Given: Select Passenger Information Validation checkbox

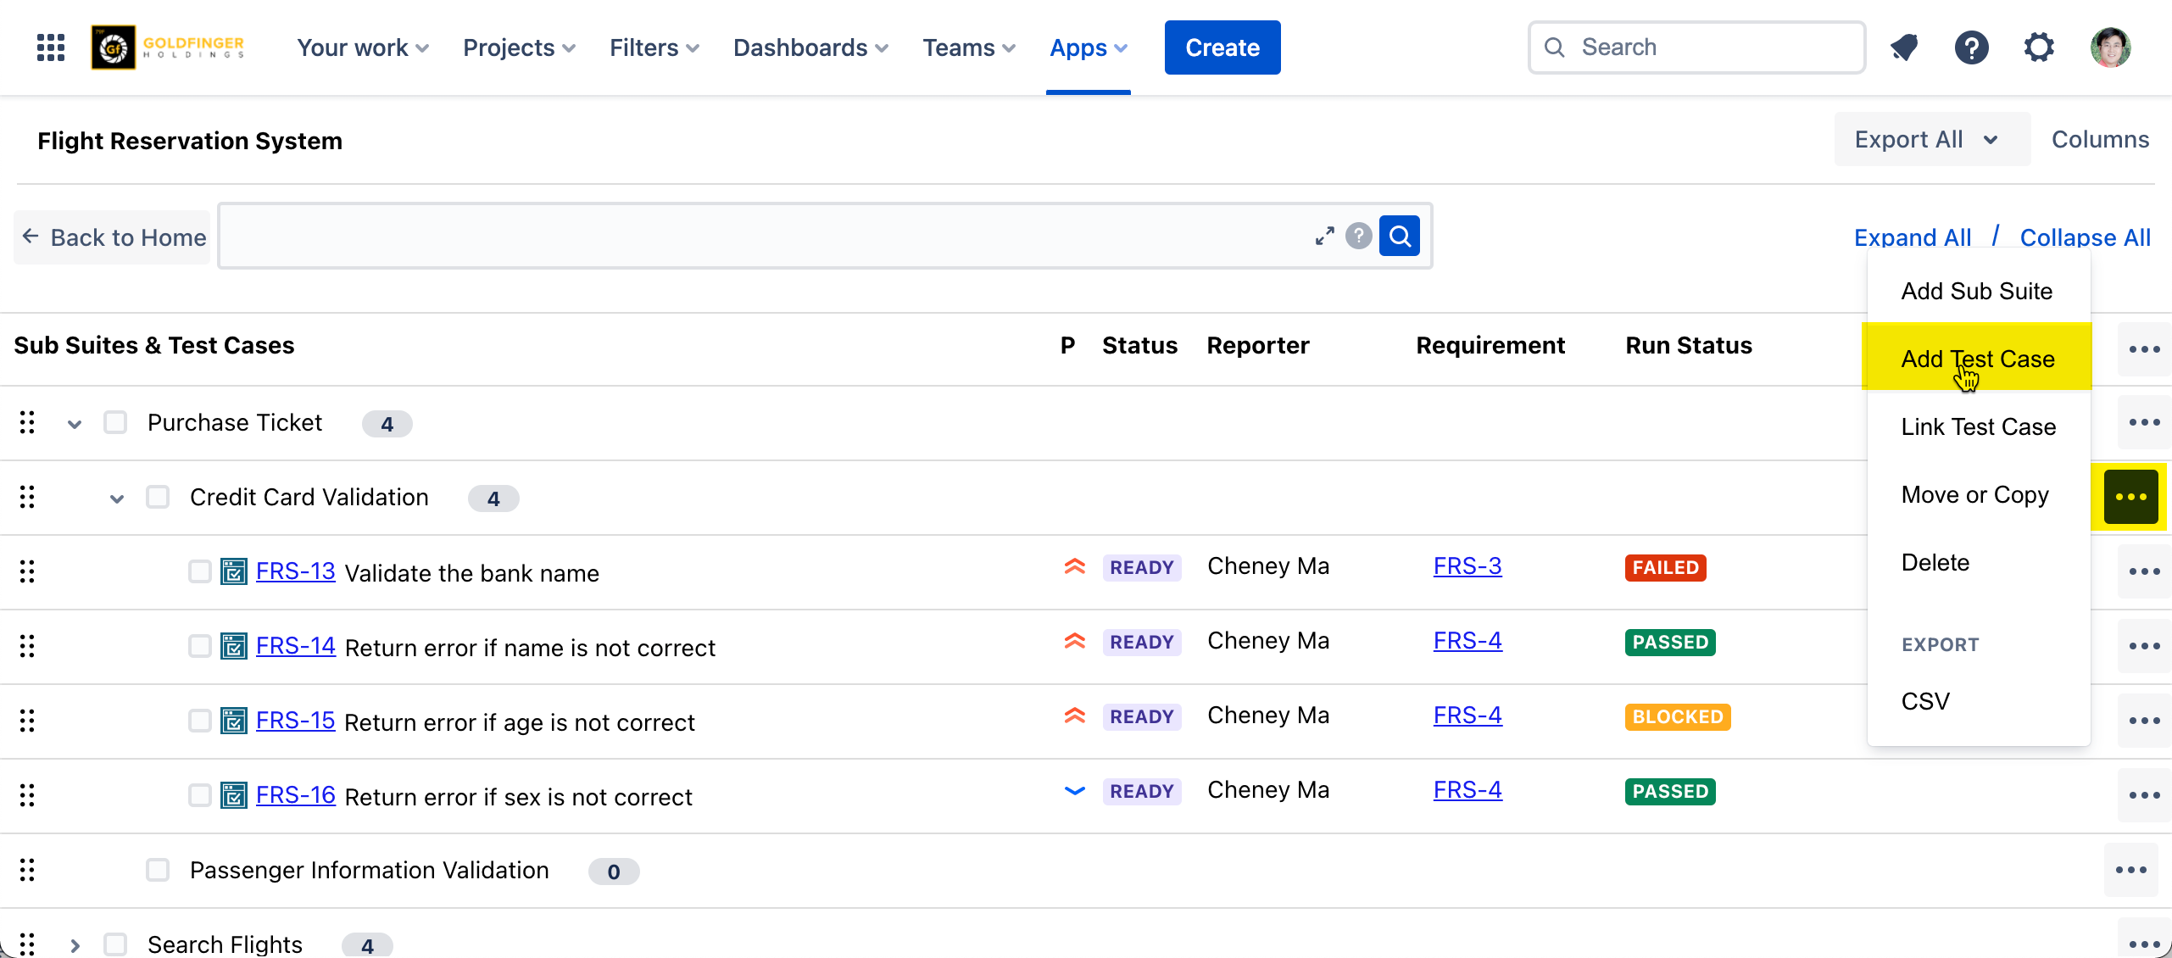Looking at the screenshot, I should [158, 870].
